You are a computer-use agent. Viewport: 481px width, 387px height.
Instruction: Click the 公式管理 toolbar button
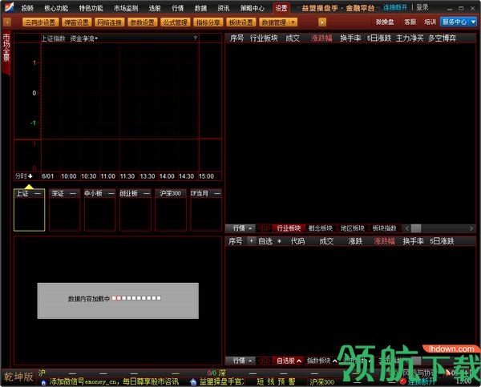coord(175,22)
